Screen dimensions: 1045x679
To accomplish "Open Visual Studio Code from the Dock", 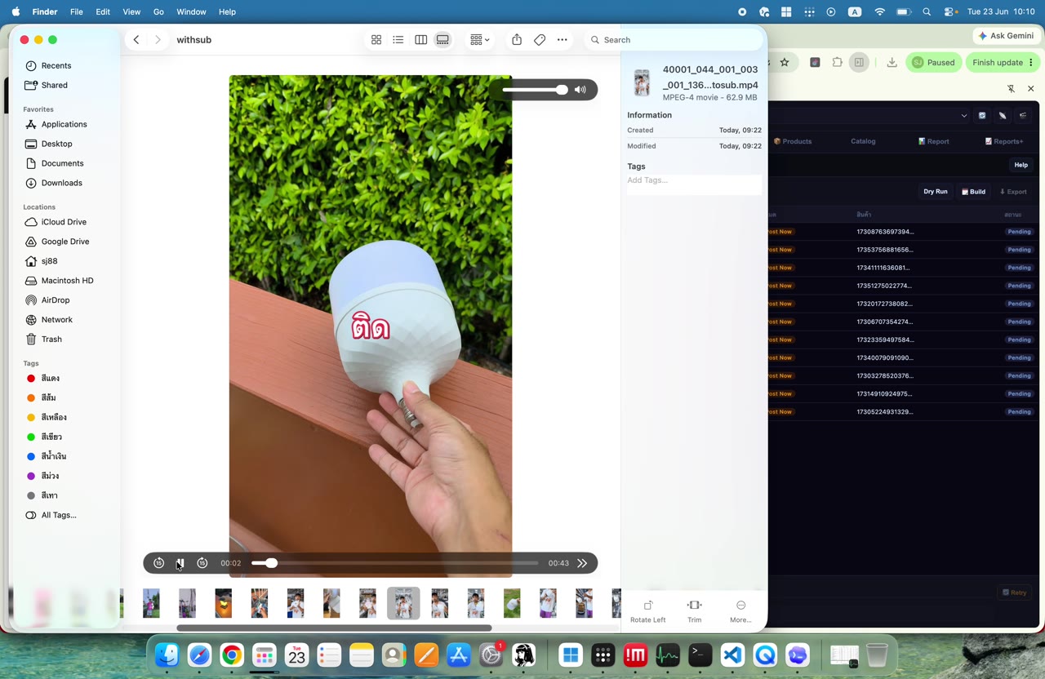I will (x=732, y=655).
